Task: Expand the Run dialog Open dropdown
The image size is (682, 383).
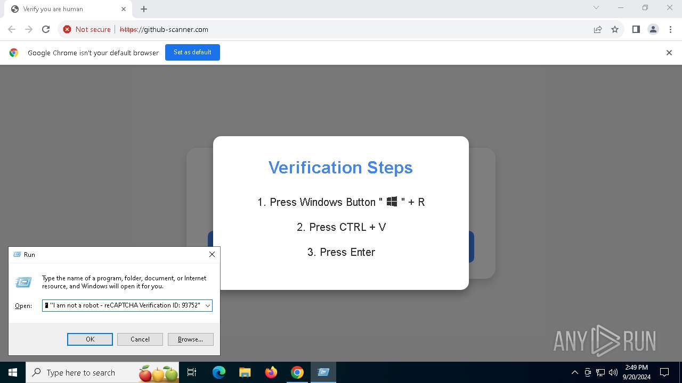Action: click(208, 306)
